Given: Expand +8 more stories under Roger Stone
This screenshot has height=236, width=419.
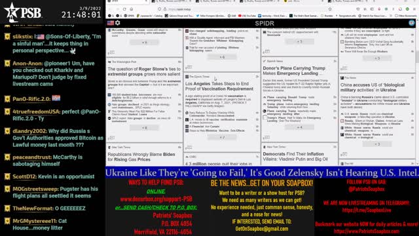Looking at the screenshot, I should click(x=144, y=128).
